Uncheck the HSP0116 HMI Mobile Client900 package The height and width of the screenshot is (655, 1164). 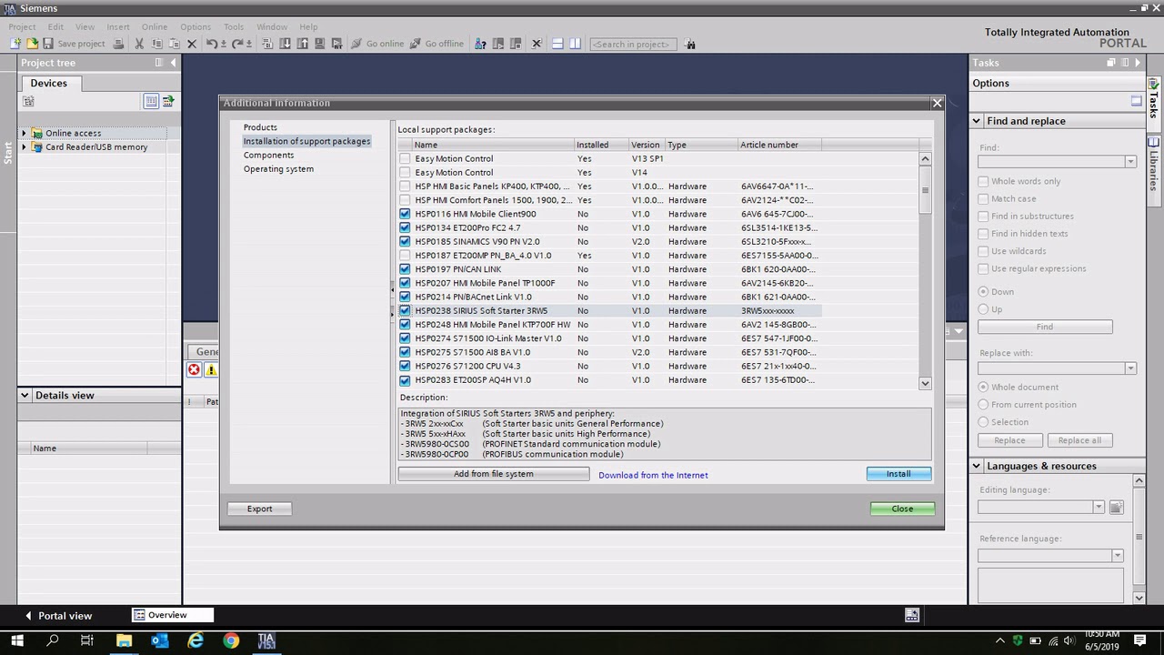coord(404,214)
